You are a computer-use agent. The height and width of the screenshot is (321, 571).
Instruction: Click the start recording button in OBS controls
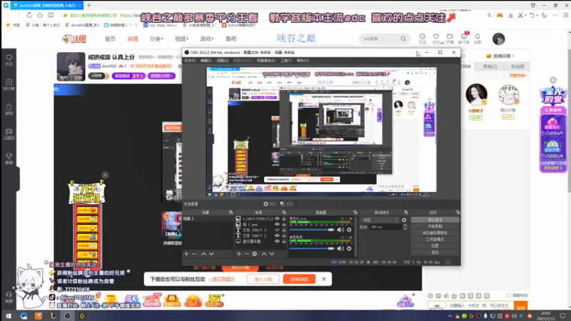(x=435, y=226)
